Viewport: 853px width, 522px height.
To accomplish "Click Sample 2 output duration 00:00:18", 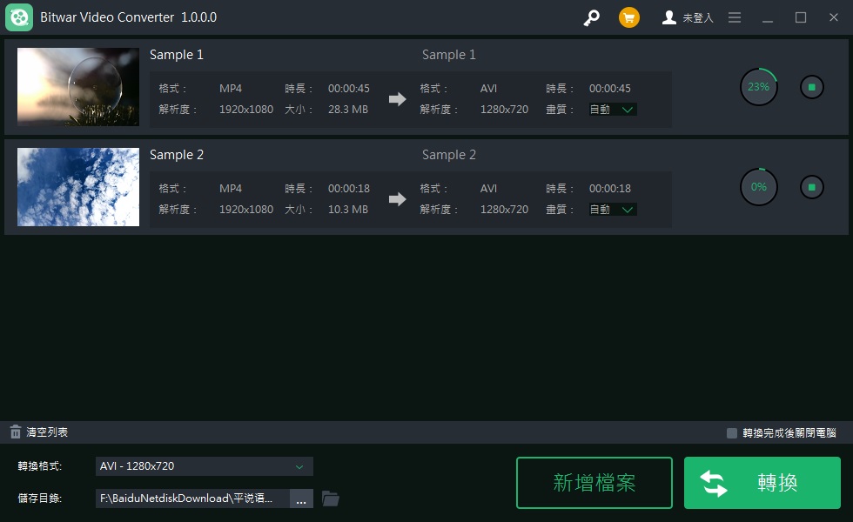I will pos(610,189).
